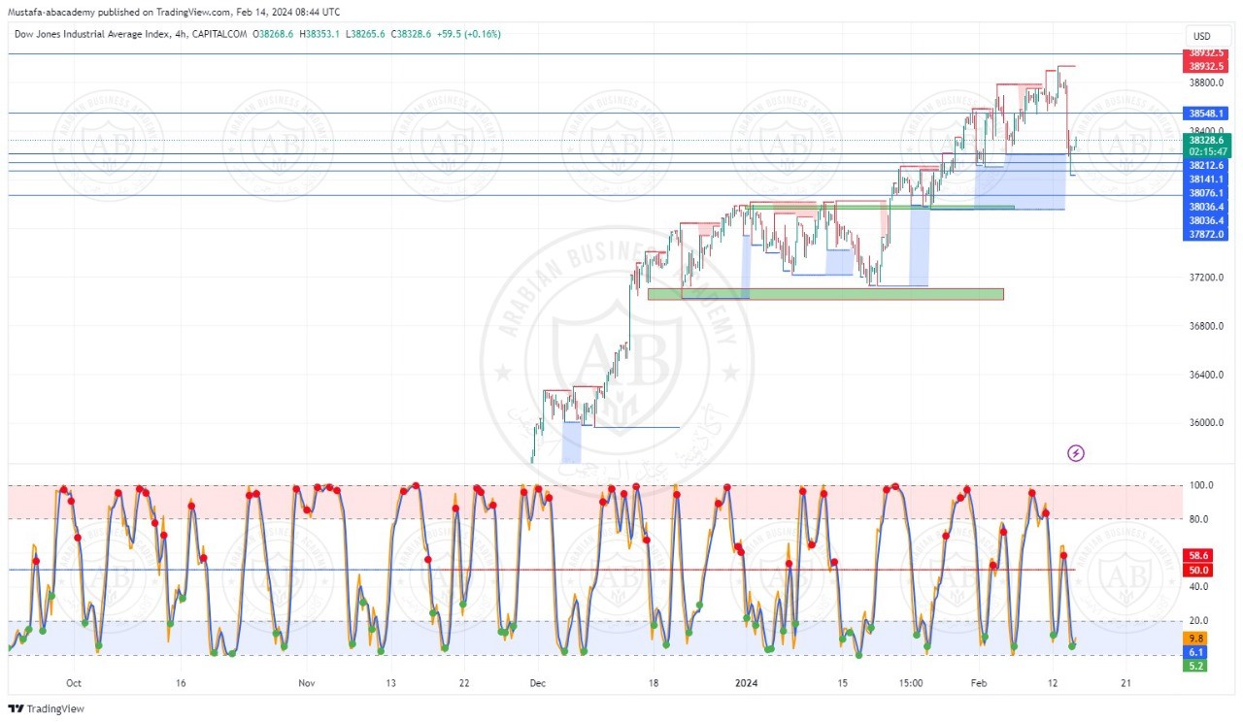The height and width of the screenshot is (723, 1243).
Task: Click the 36000.0 price axis label
Action: [x=1206, y=423]
